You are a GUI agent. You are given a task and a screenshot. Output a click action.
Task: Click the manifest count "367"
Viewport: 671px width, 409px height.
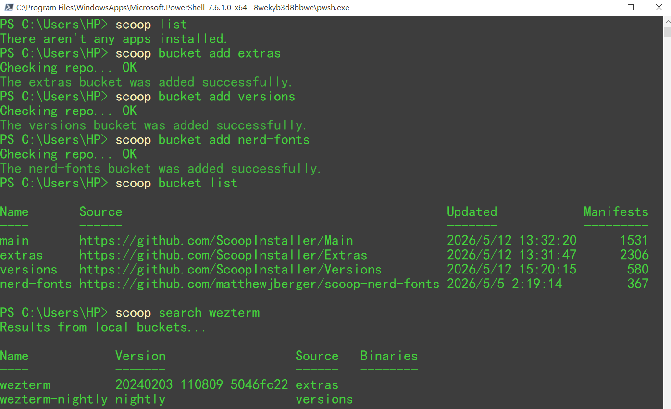point(638,284)
